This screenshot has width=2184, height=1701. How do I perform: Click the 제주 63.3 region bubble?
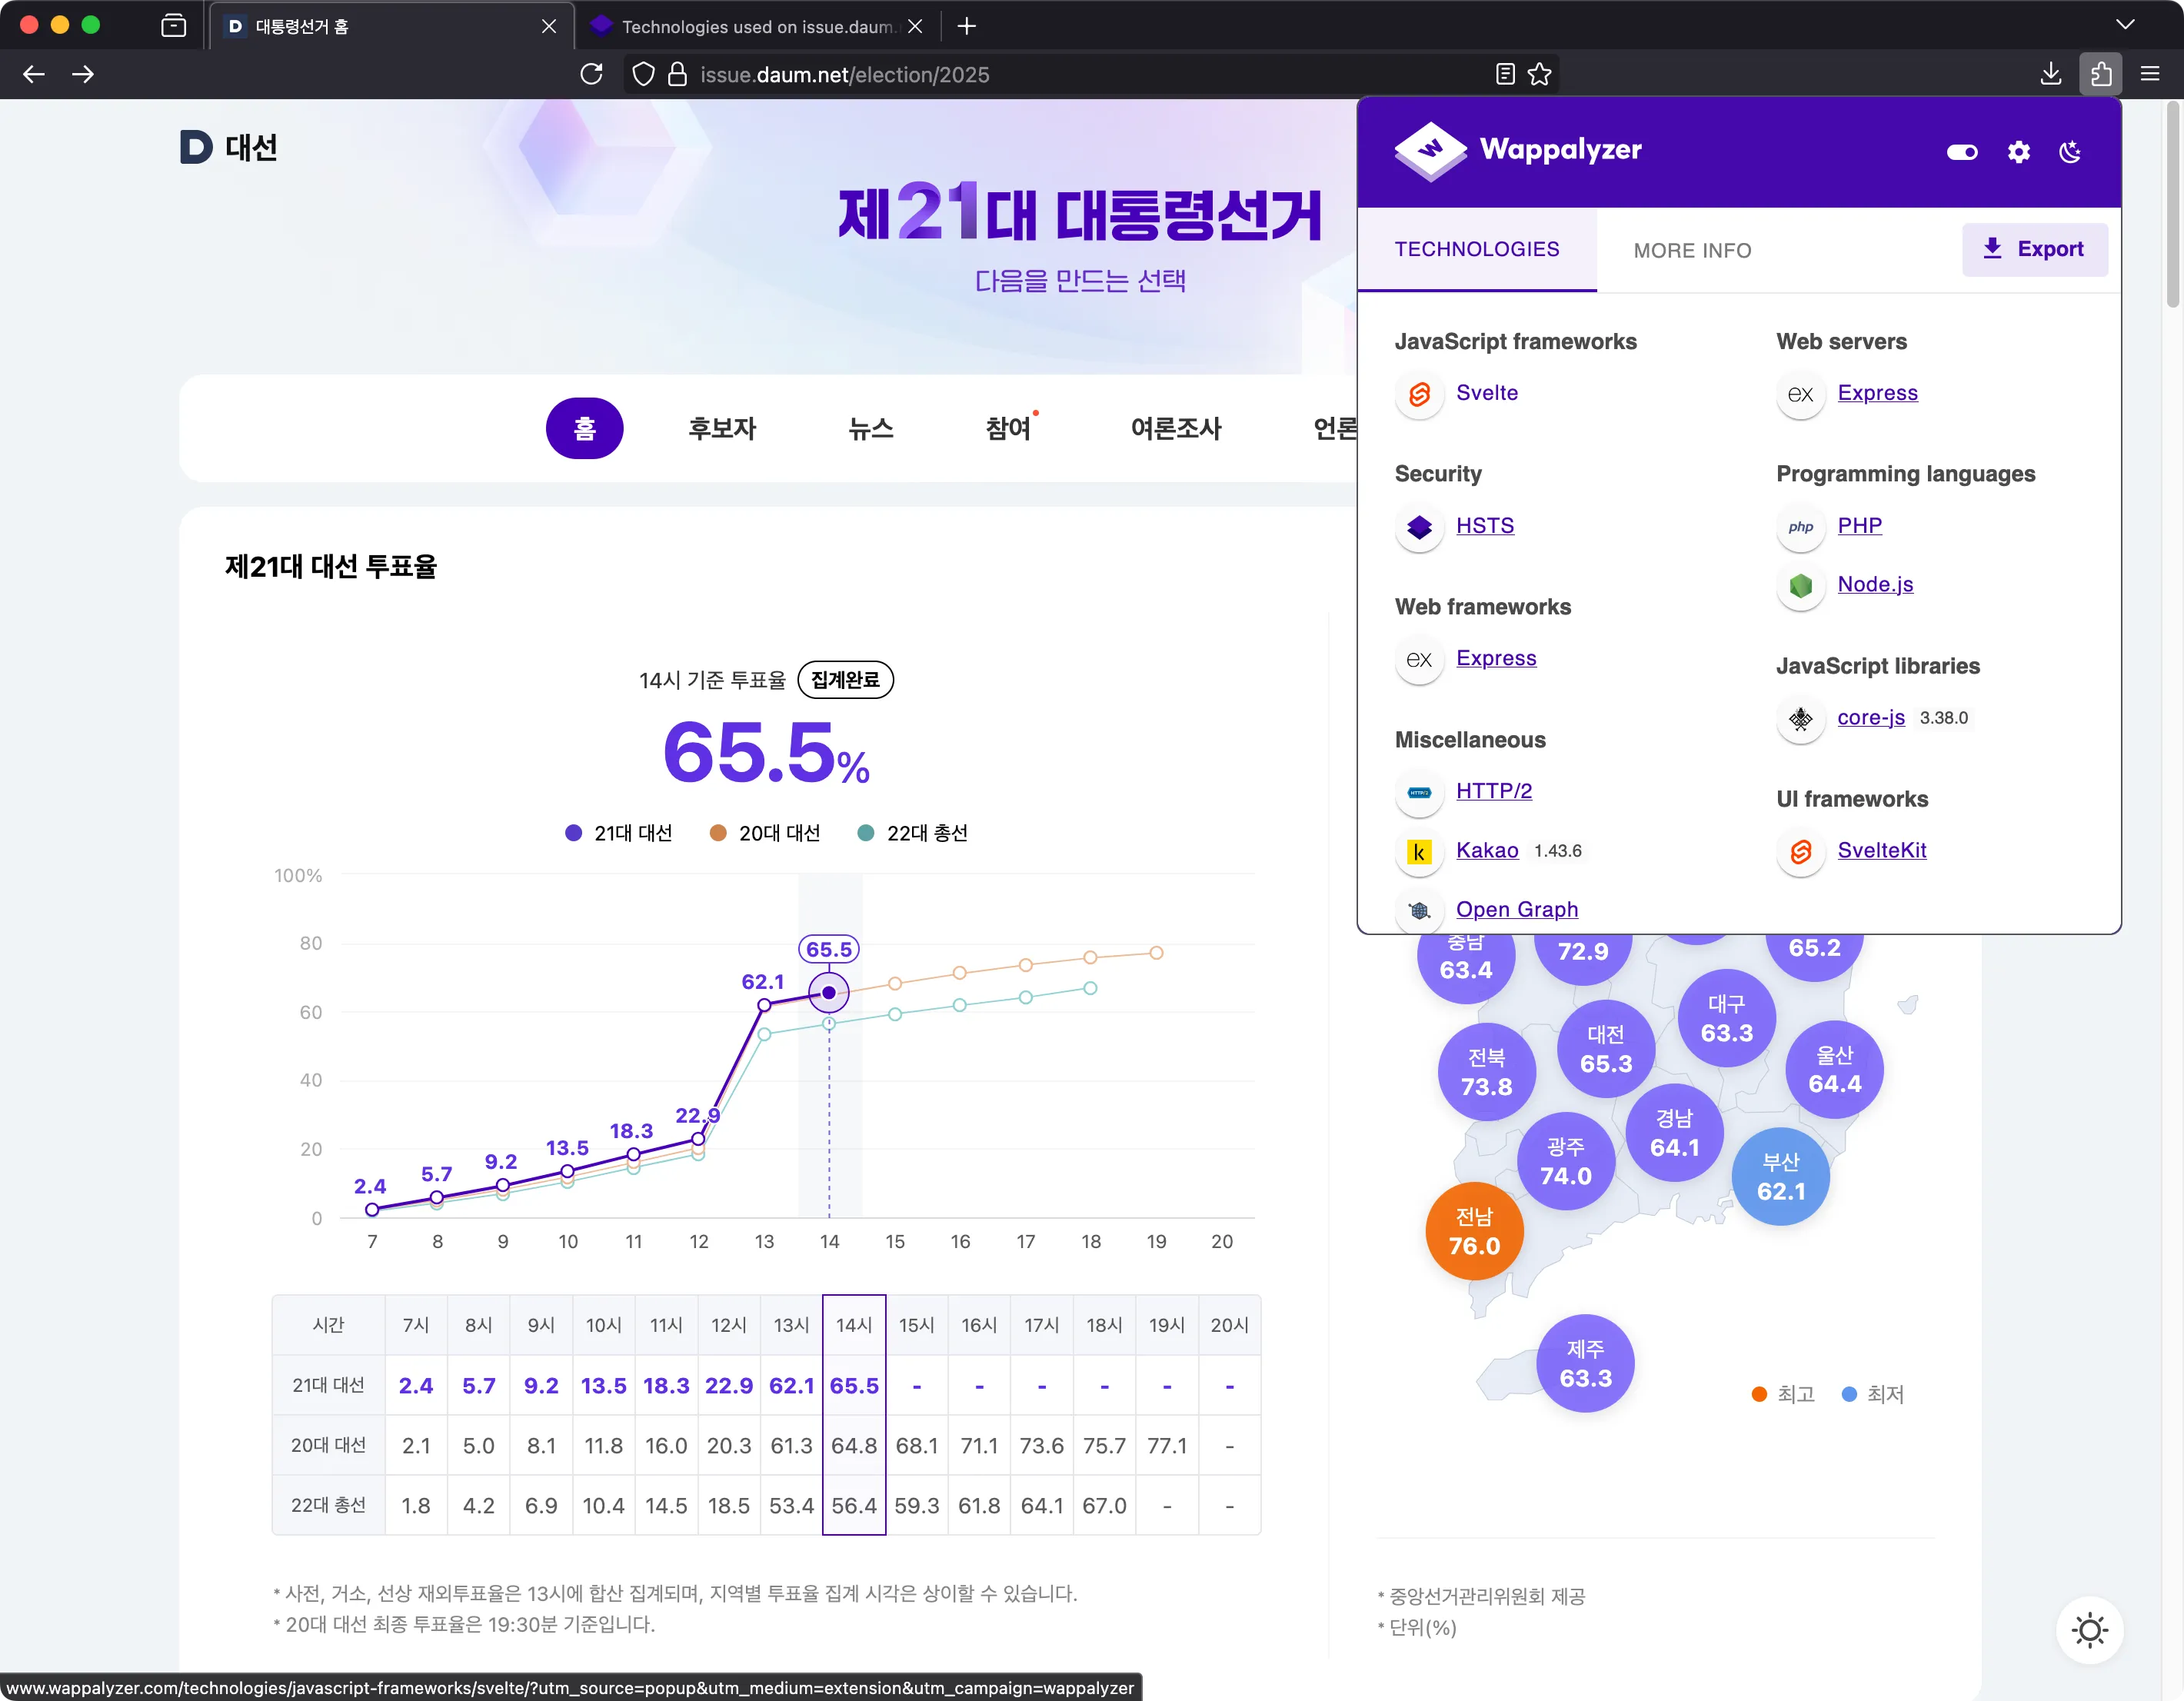[1585, 1364]
